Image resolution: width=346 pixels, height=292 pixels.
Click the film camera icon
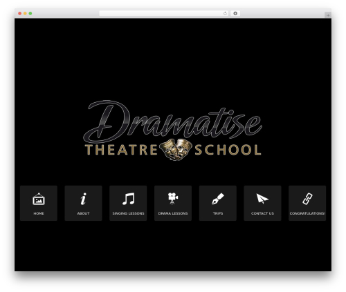click(x=173, y=199)
